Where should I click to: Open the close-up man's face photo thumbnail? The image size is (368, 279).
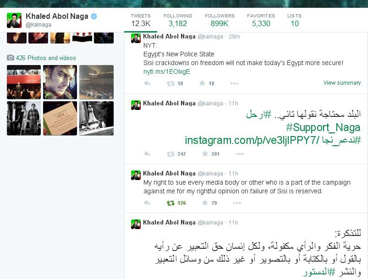point(60,82)
